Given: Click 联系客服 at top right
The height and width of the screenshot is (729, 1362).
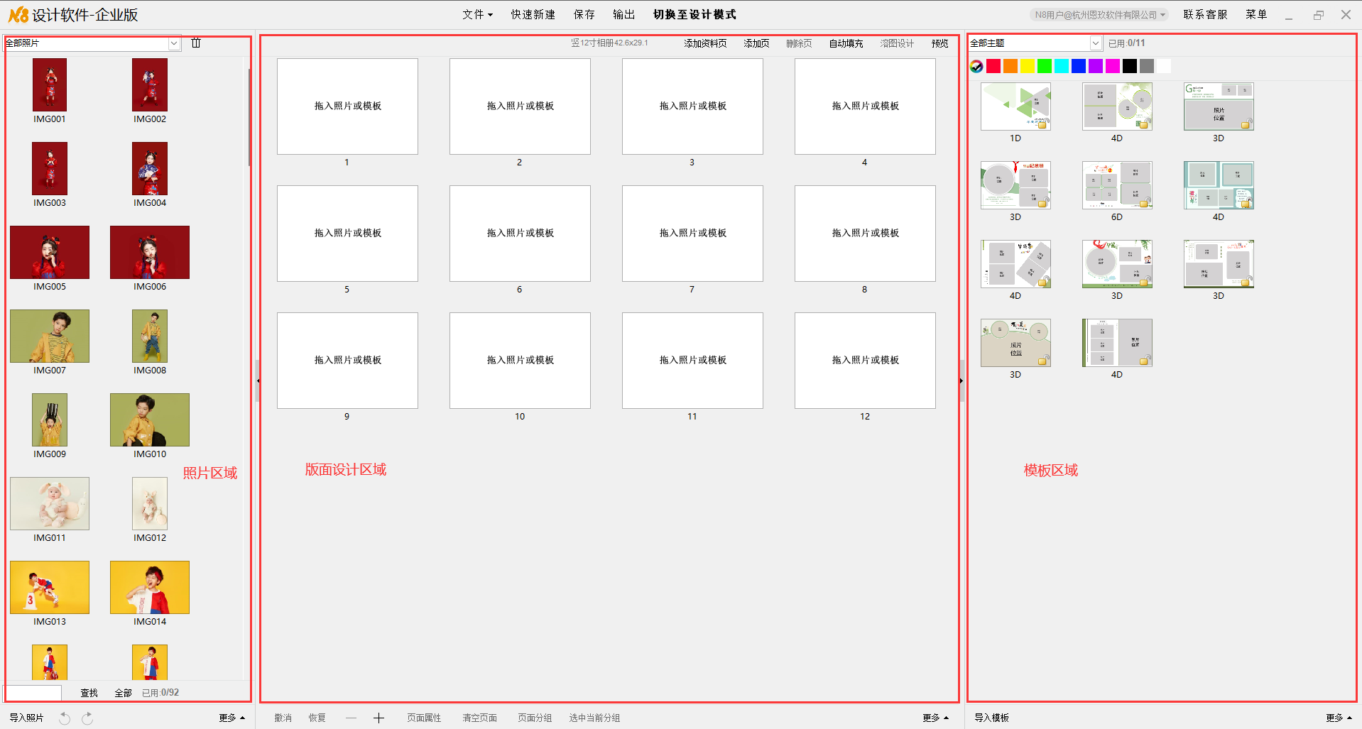Looking at the screenshot, I should tap(1205, 14).
